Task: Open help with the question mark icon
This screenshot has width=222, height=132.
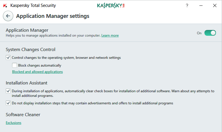Action: tap(187, 5)
